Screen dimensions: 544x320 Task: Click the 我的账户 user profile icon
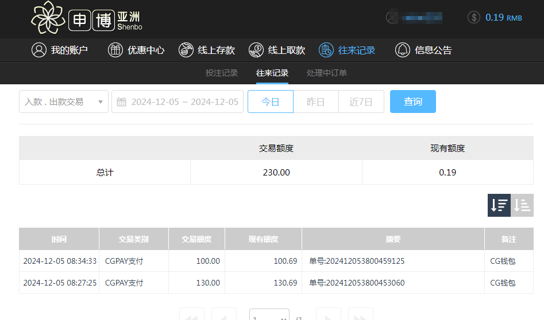pyautogui.click(x=38, y=50)
